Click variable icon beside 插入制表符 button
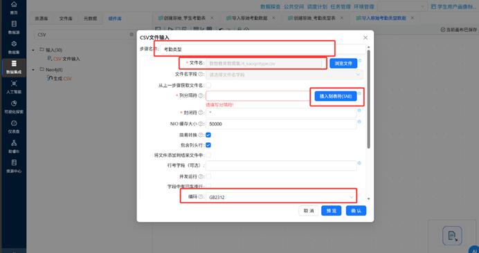Screen dimensions: 479x253 pyautogui.click(x=359, y=93)
